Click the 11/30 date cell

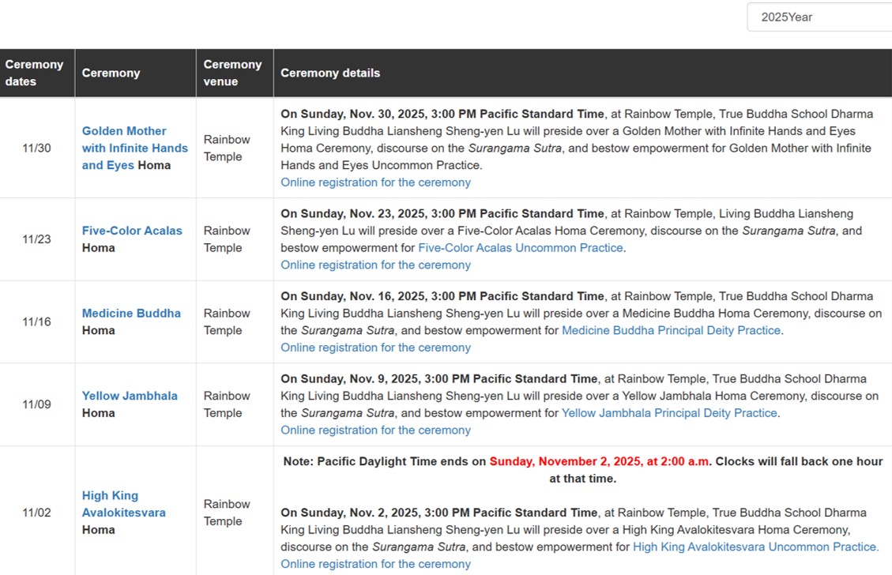(36, 148)
